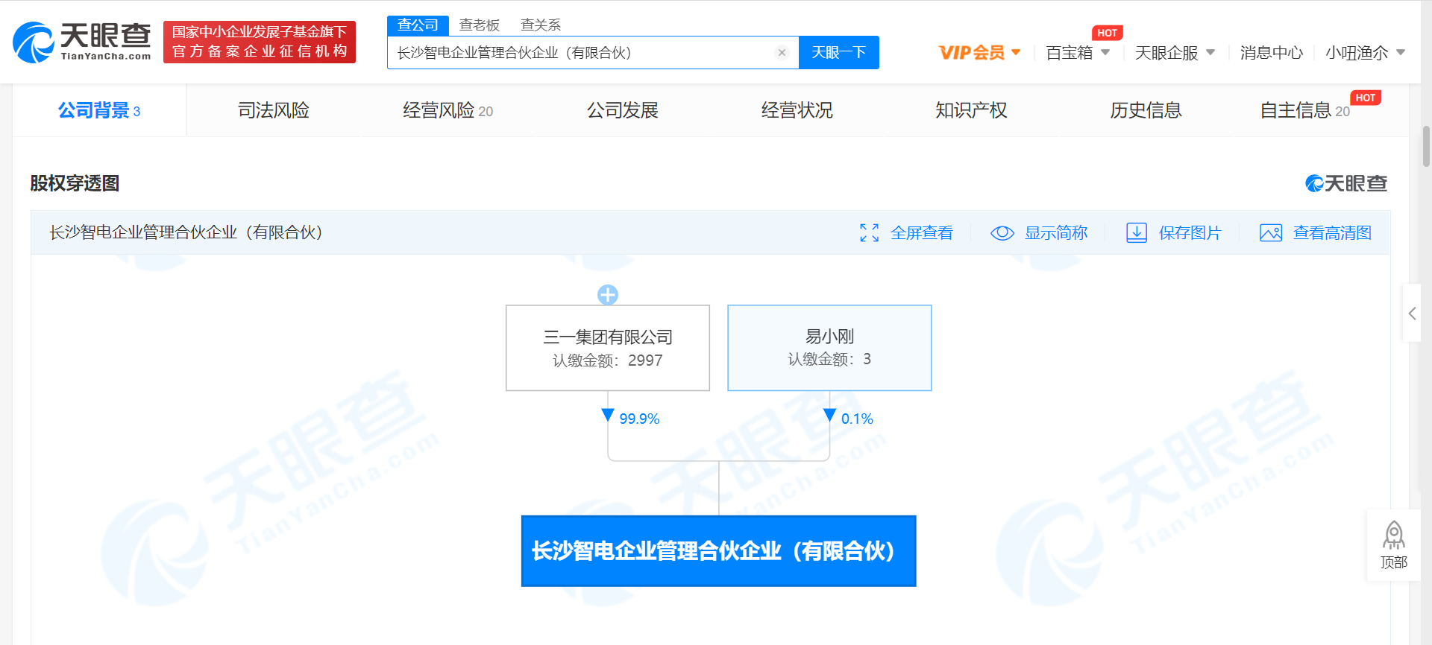
Task: Click the picture icon for HD view
Action: tap(1271, 233)
